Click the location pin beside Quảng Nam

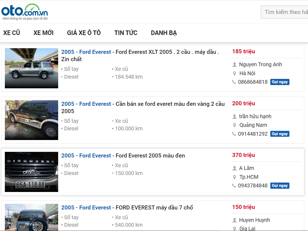(234, 125)
